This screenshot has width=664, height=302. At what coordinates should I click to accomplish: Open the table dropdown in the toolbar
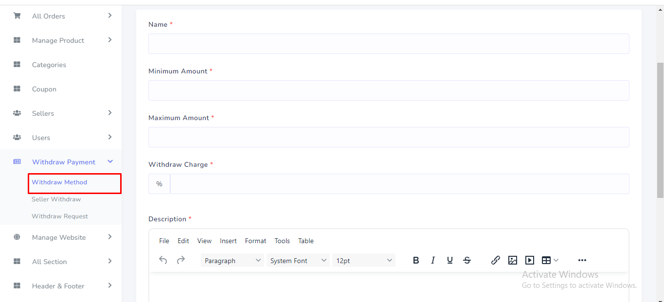point(550,260)
